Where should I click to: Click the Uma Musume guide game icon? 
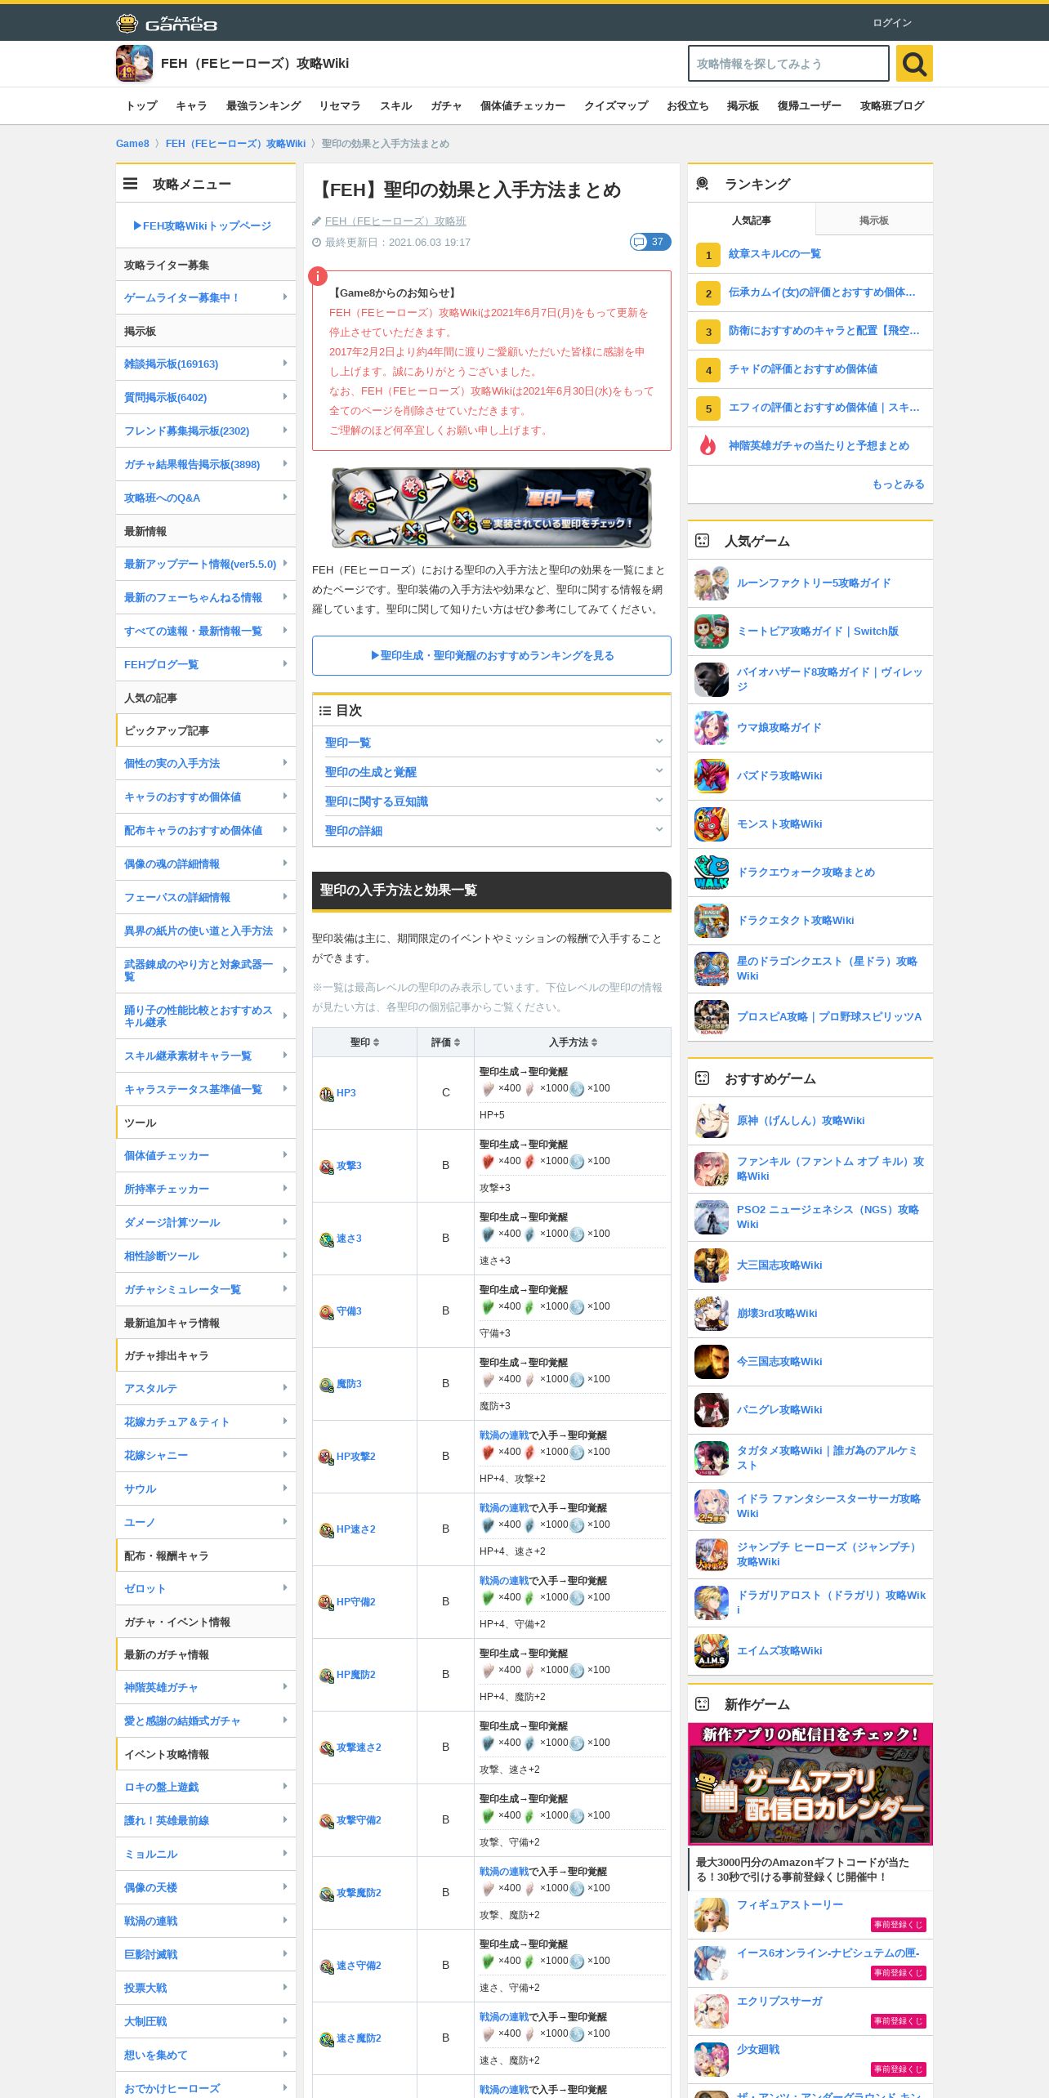[712, 728]
